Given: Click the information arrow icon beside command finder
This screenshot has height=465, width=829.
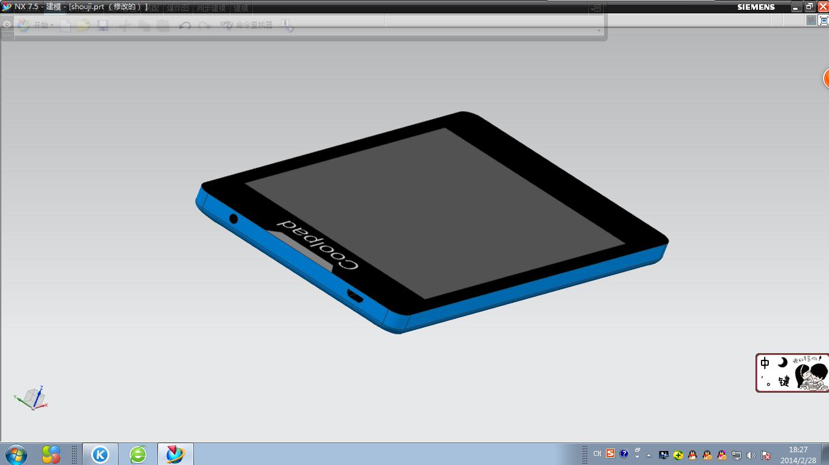Looking at the screenshot, I should [287, 26].
